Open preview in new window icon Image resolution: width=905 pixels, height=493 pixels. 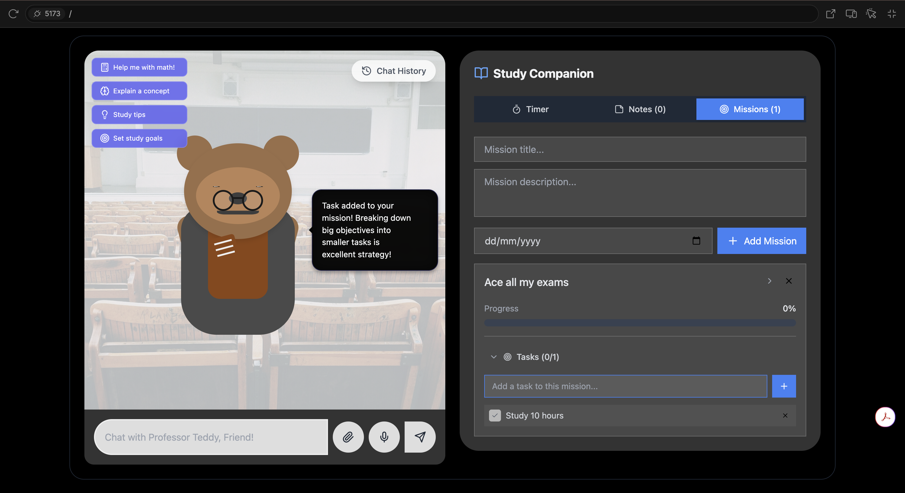[830, 14]
